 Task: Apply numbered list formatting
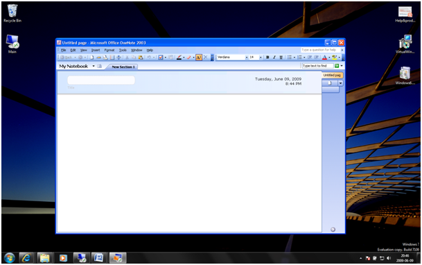click(299, 58)
